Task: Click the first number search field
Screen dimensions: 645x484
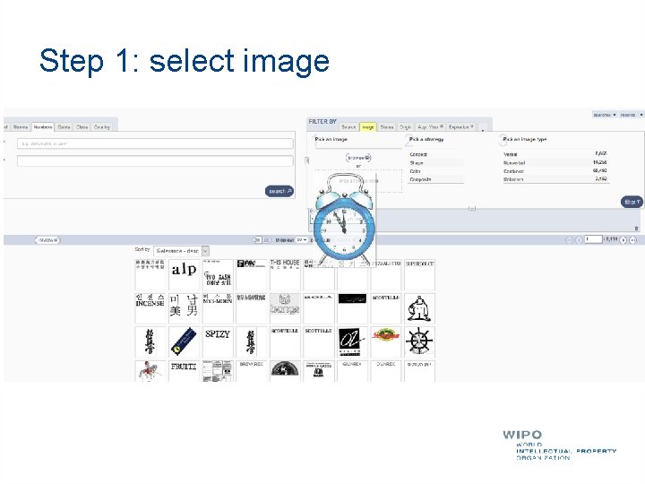Action: [x=155, y=143]
